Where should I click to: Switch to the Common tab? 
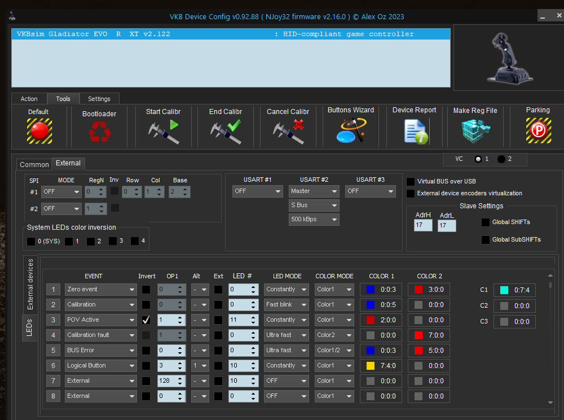(34, 164)
